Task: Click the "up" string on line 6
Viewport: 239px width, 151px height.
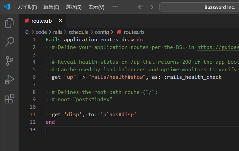Action: pos(70,77)
